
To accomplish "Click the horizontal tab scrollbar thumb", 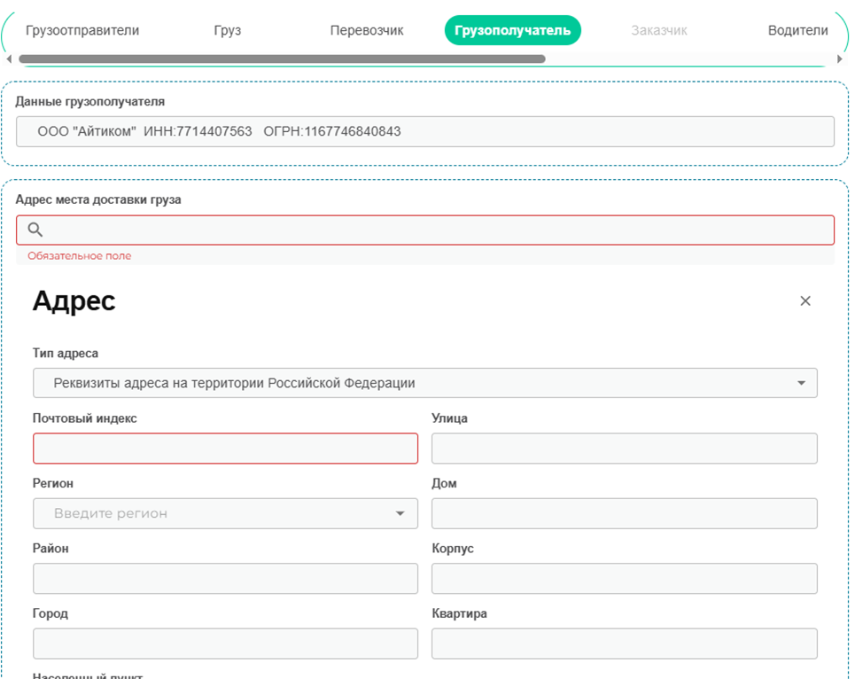I will [282, 59].
